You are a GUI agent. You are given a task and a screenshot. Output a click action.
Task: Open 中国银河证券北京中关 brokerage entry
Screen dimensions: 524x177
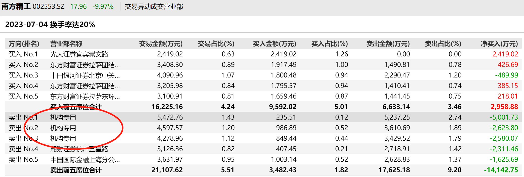point(85,75)
